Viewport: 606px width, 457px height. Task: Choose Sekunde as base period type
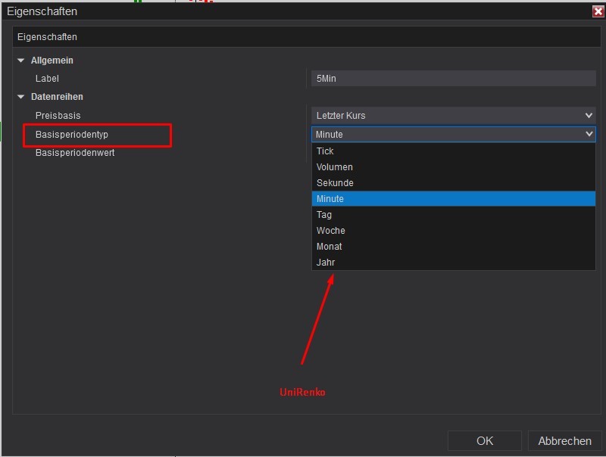453,183
